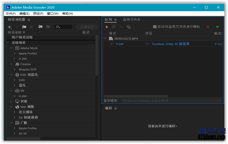
Task: Click the Facebook 2160p 4K preset link
Action: (x=170, y=44)
